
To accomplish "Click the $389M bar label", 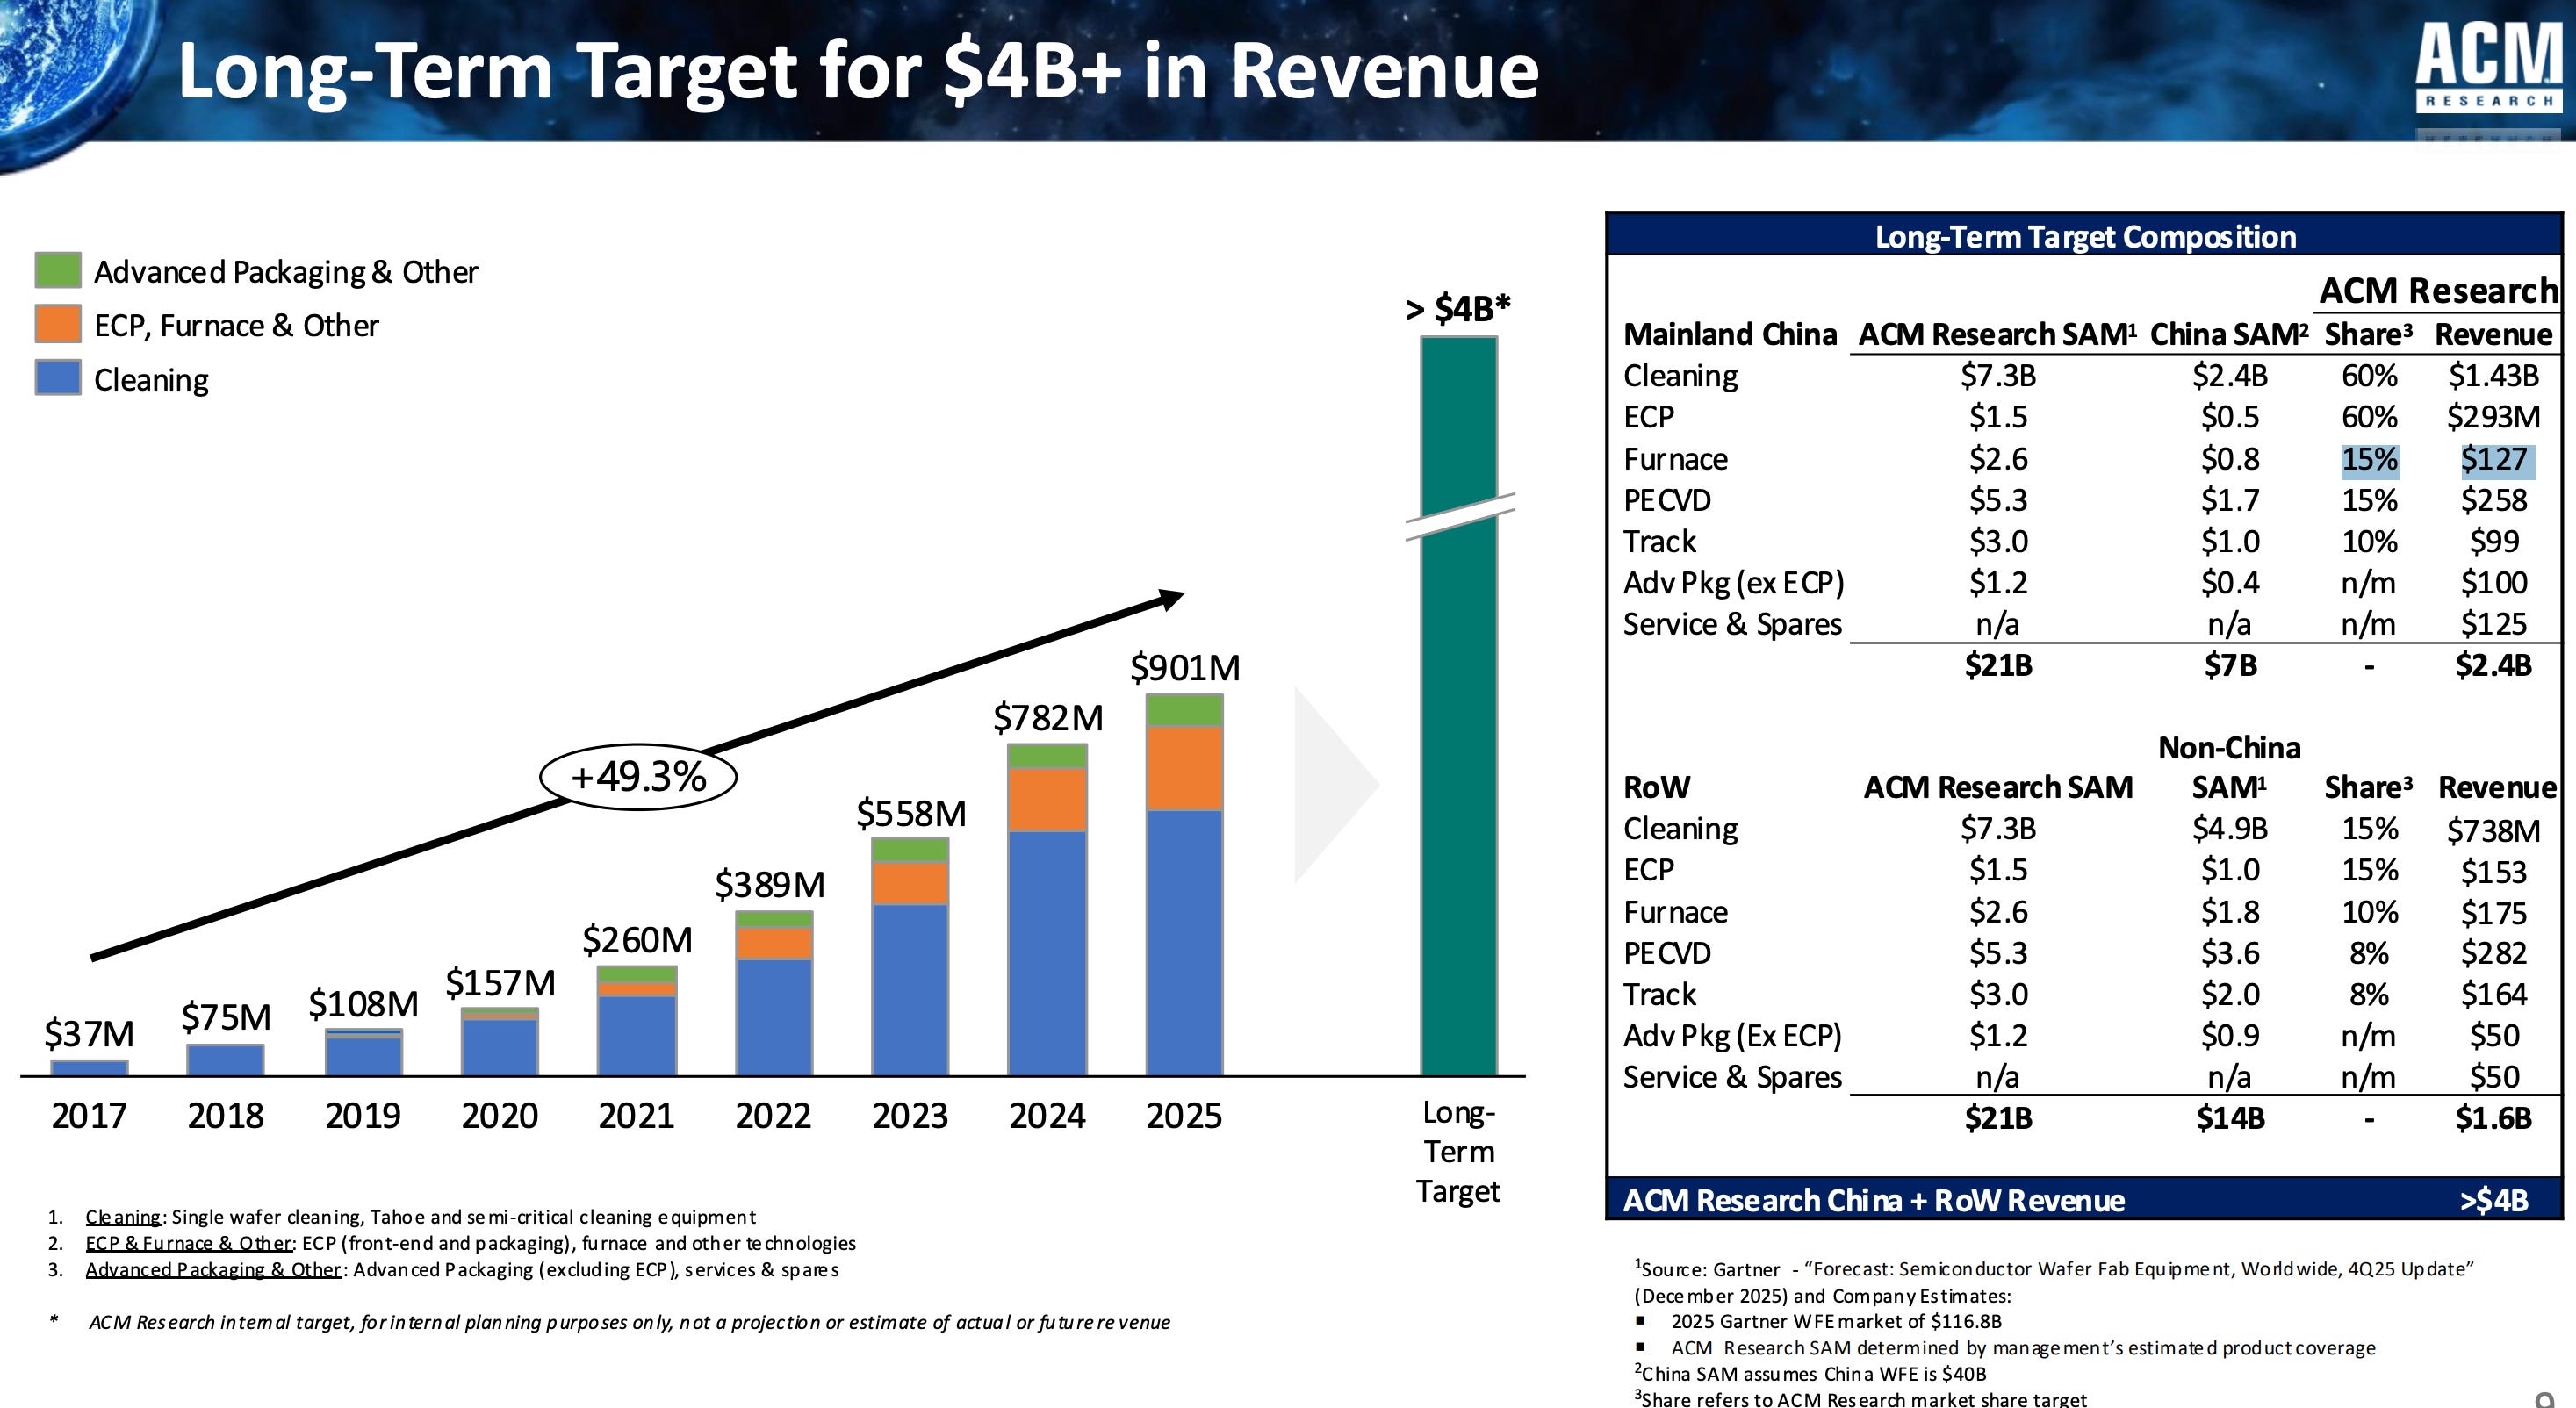I will [x=770, y=885].
